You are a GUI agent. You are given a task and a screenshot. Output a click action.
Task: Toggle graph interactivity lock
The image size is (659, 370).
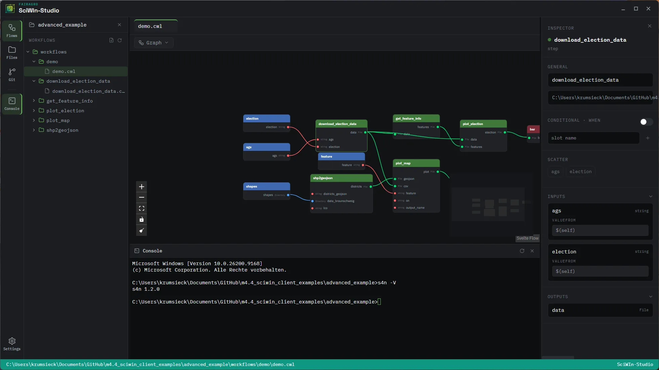(141, 219)
